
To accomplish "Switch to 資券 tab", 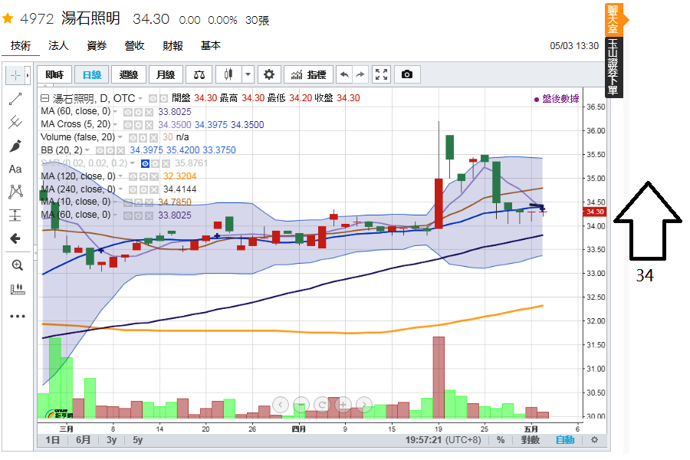I will click(x=97, y=46).
